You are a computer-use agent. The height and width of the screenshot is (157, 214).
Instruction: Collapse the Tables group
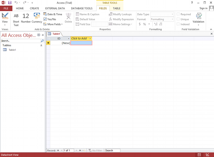pyautogui.click(x=41, y=45)
